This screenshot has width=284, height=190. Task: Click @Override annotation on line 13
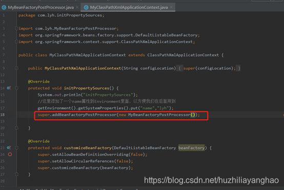point(39,82)
